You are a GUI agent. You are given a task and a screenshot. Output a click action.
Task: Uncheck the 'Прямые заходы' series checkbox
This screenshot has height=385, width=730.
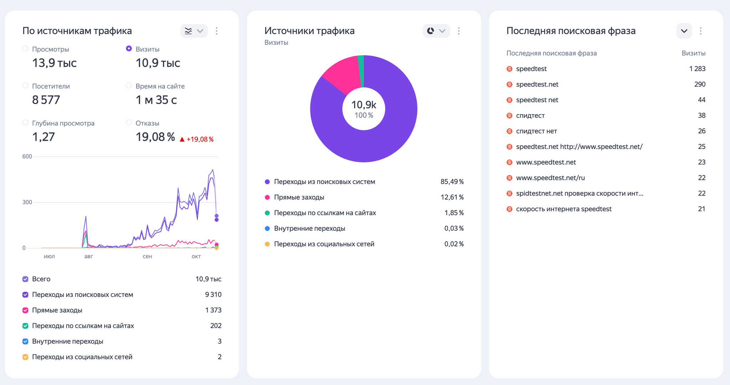pos(25,310)
